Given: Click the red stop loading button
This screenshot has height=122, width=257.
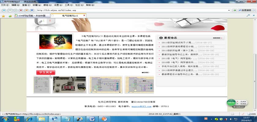Looking at the screenshot, I should point(21,10).
